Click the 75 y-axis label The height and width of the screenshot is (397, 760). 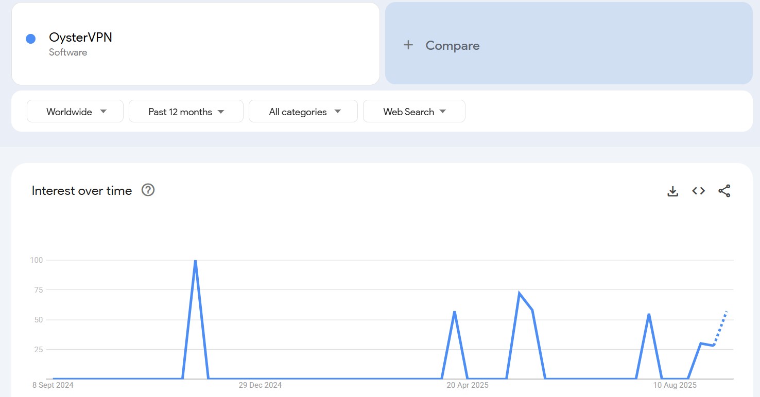point(39,290)
